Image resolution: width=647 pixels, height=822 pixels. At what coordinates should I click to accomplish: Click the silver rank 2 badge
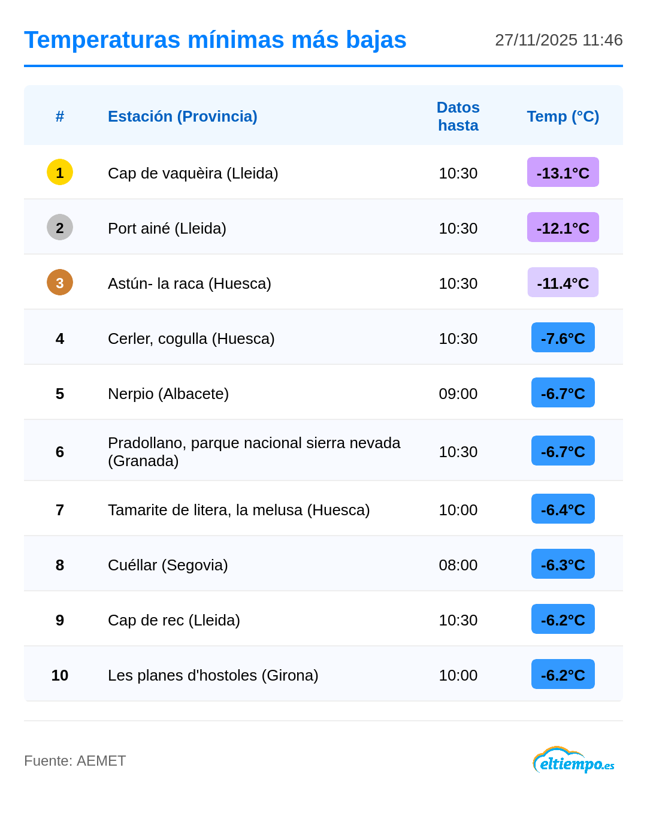pyautogui.click(x=60, y=228)
